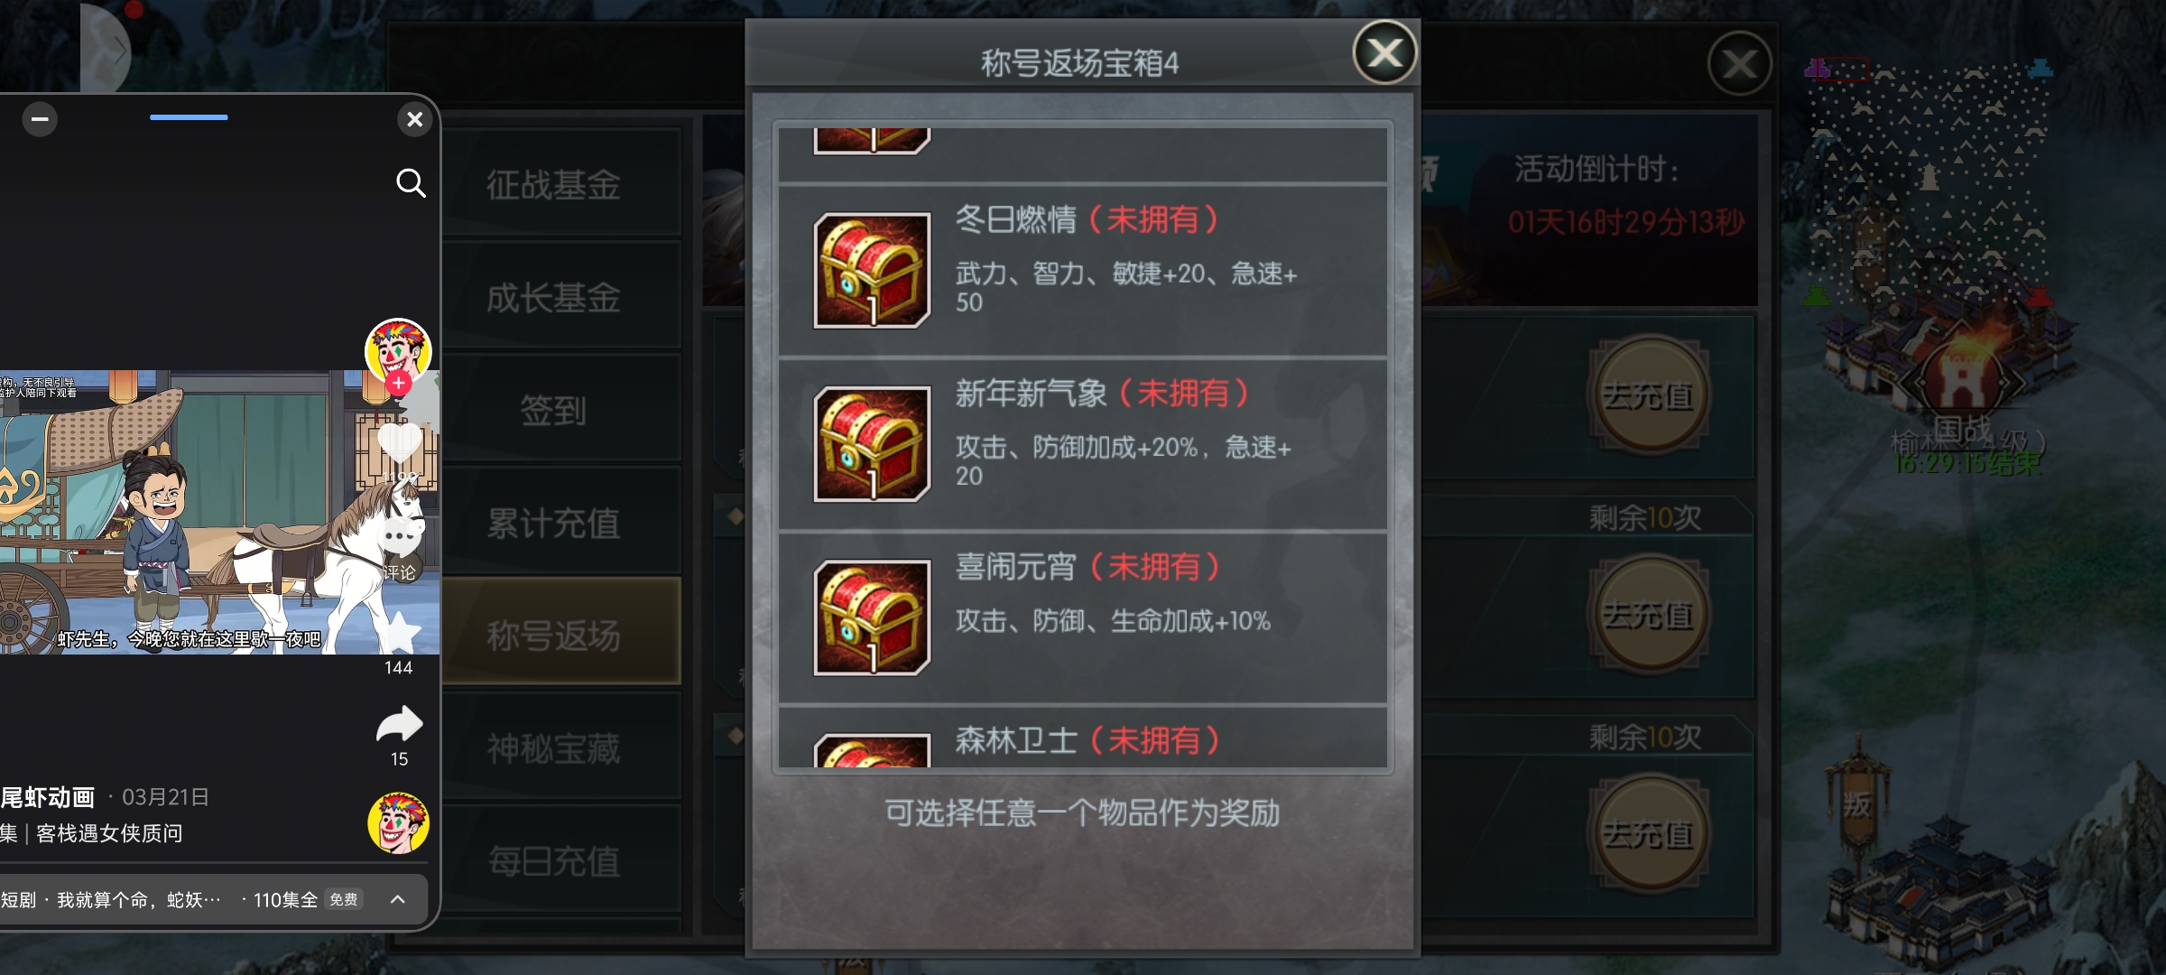The width and height of the screenshot is (2166, 975).
Task: Click the search magnifier in video panel
Action: [x=411, y=183]
